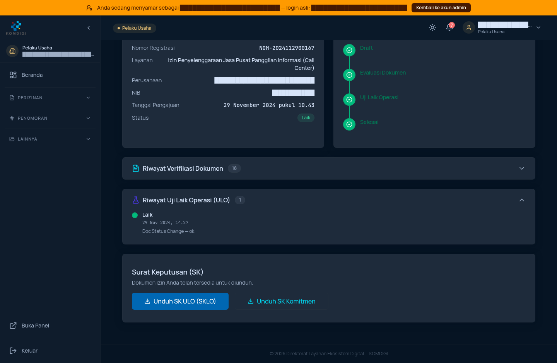Click registration number NOM-2024112900167

[x=287, y=48]
